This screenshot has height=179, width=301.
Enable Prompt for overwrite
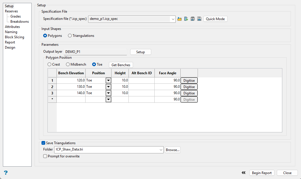45,156
